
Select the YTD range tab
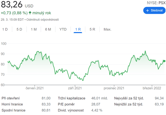point(63,29)
